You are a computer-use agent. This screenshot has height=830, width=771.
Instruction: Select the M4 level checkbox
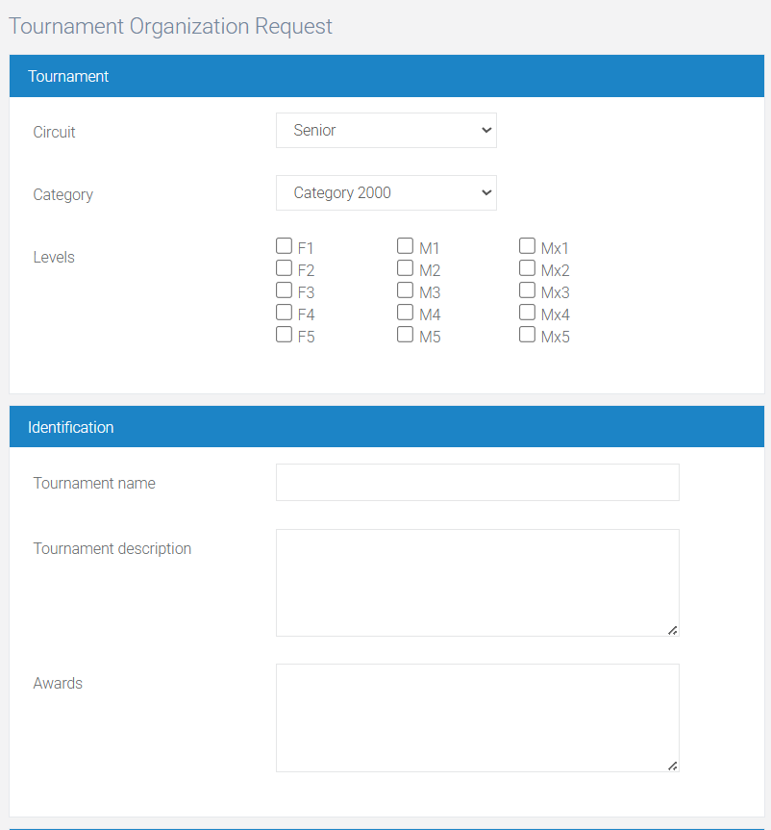pos(405,313)
